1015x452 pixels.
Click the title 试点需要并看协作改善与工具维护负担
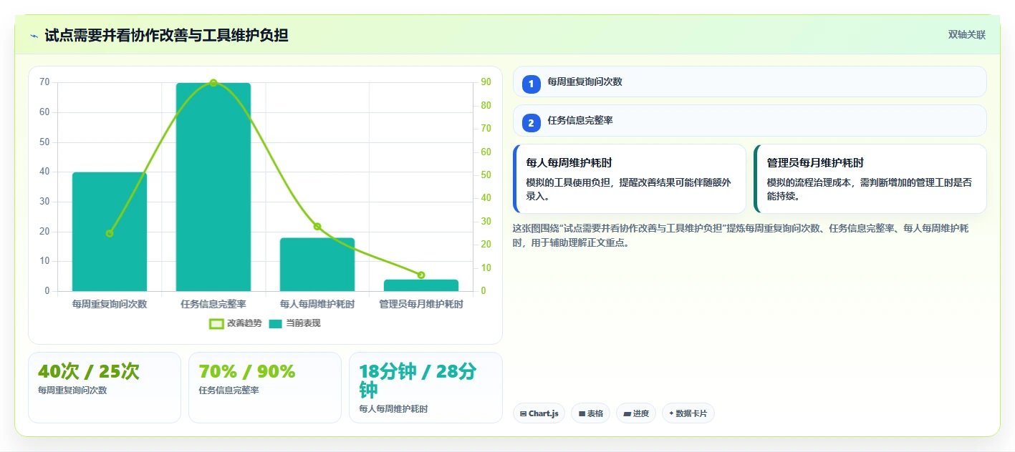166,35
